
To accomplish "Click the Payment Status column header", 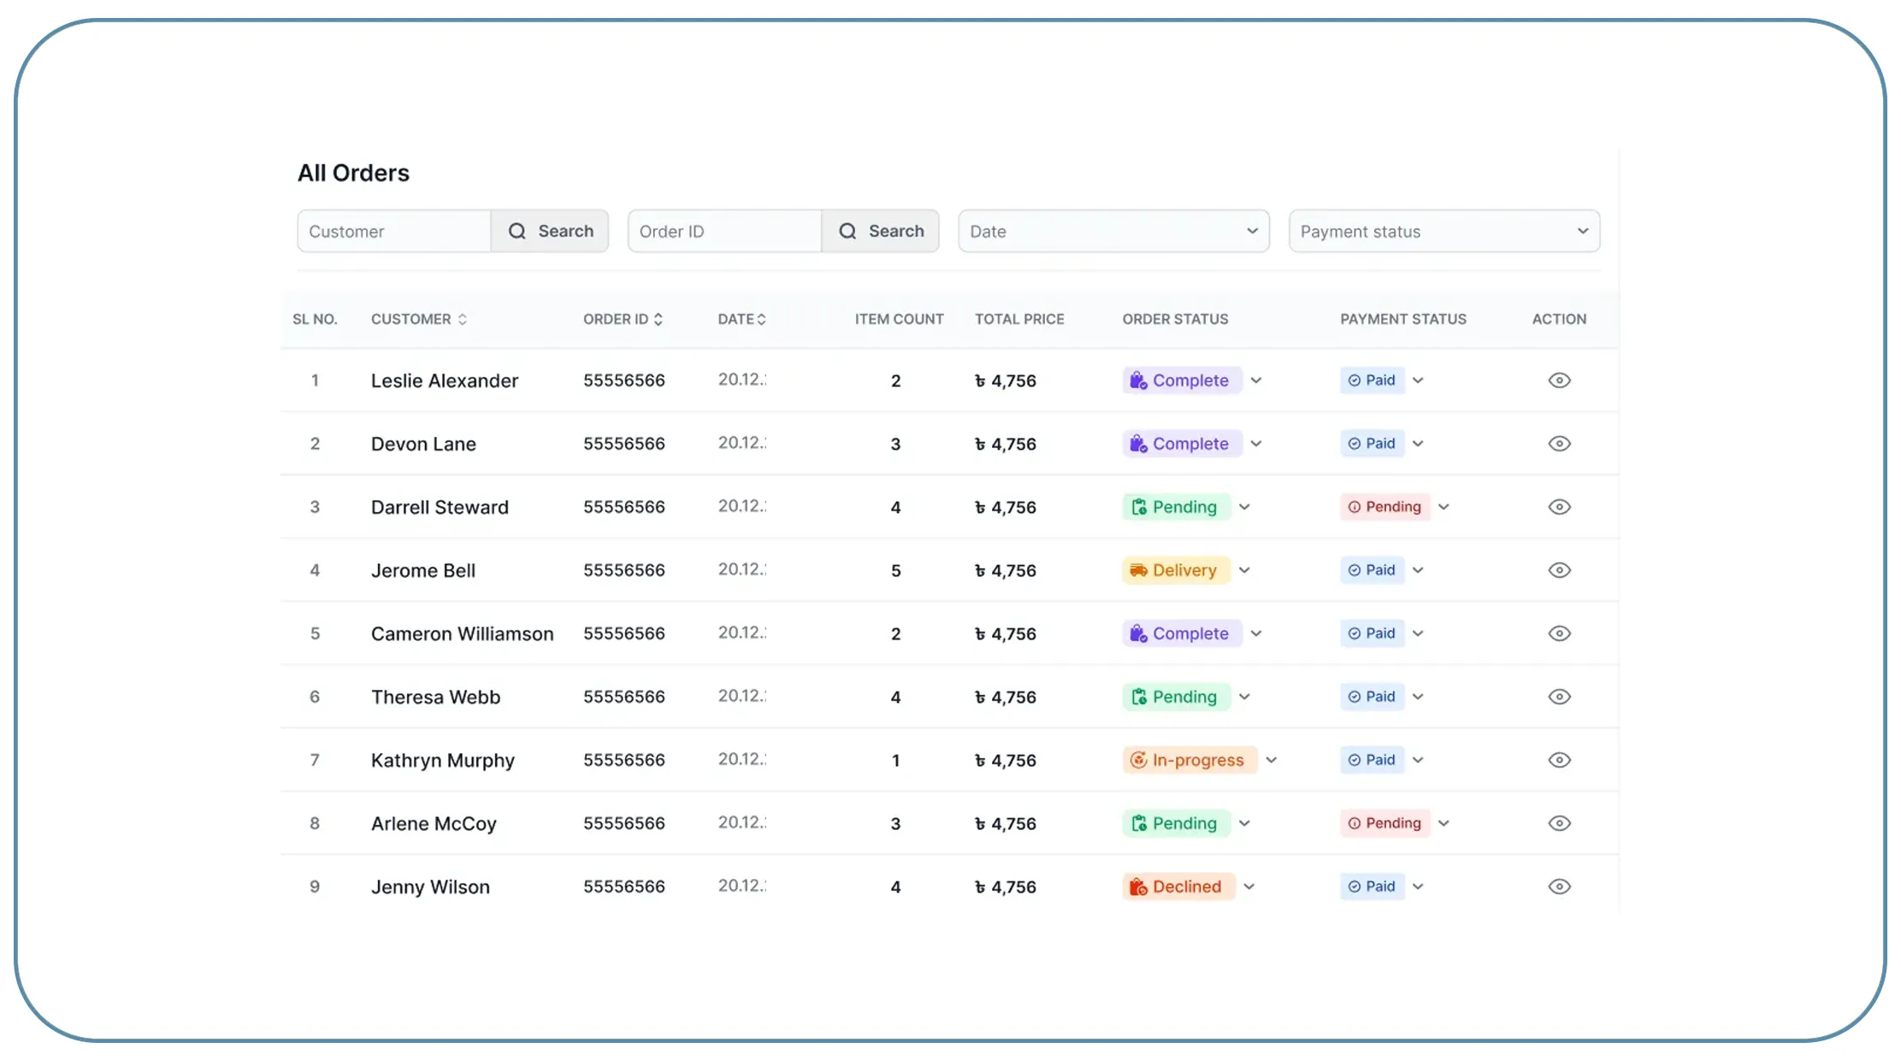I will point(1402,319).
